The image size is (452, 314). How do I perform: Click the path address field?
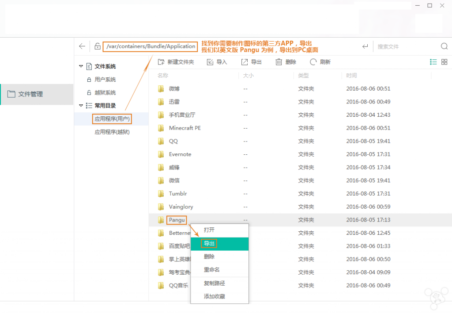[150, 46]
